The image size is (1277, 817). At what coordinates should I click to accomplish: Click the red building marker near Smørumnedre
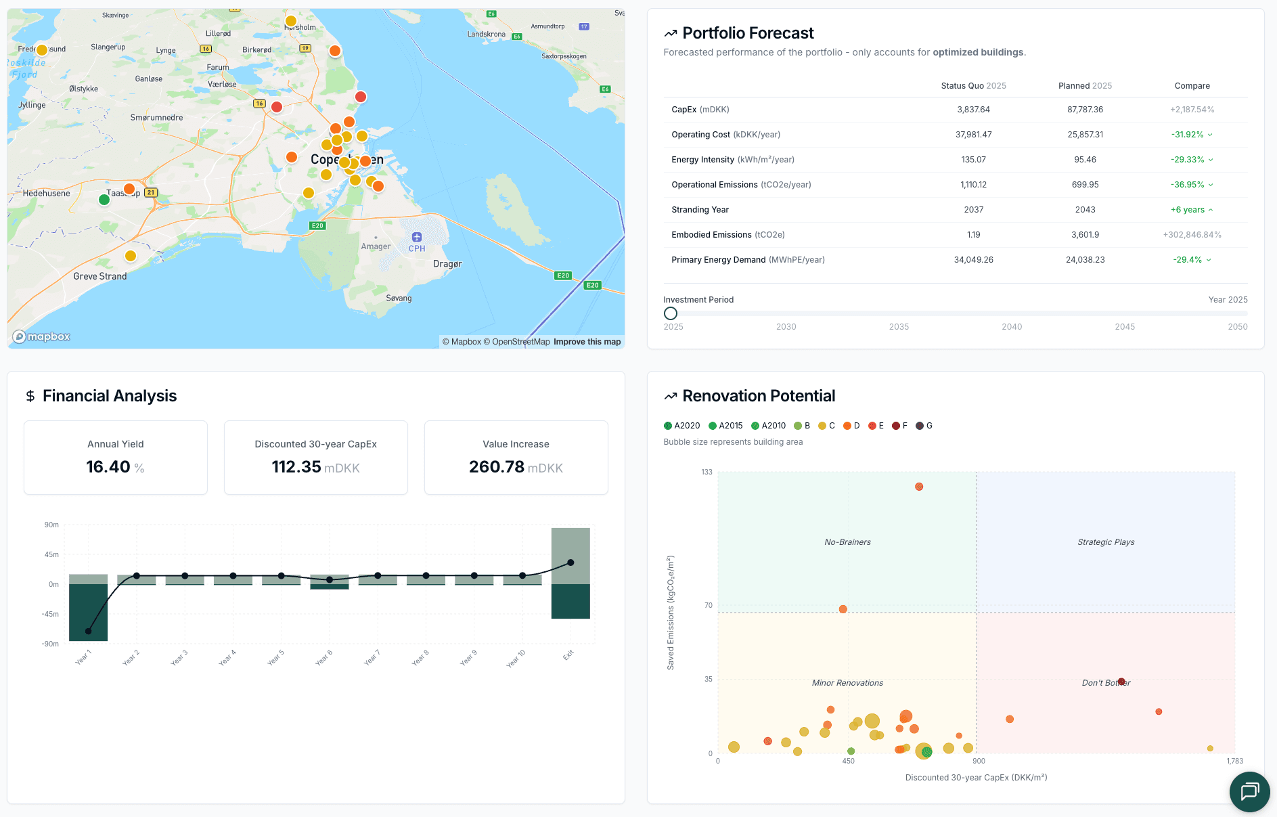(x=276, y=107)
